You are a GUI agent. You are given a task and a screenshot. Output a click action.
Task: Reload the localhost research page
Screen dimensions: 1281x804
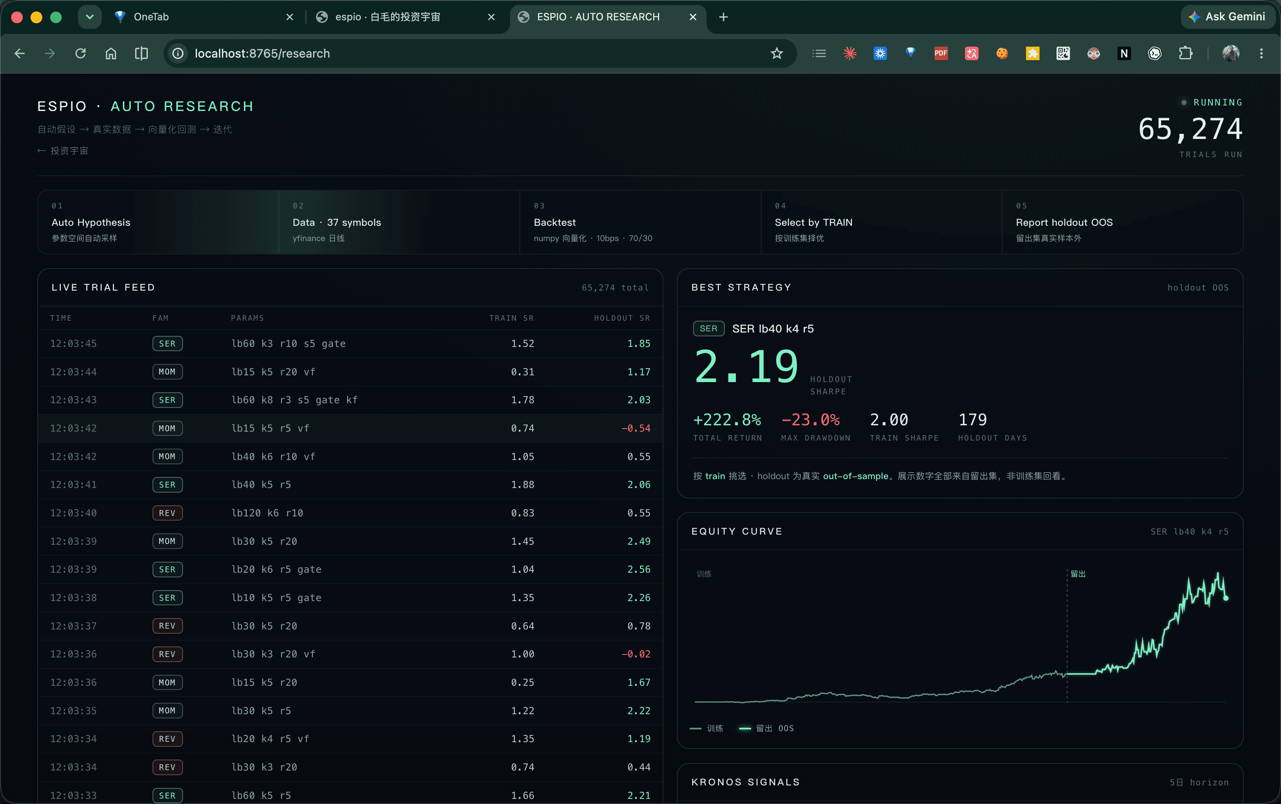tap(80, 53)
